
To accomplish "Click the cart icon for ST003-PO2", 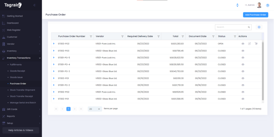I will coord(256,44).
